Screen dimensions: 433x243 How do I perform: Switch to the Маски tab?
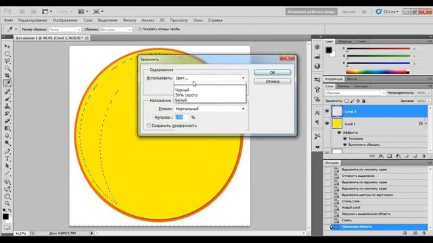[352, 79]
